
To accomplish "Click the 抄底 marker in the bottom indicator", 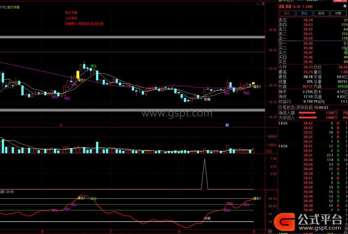I will click(207, 218).
